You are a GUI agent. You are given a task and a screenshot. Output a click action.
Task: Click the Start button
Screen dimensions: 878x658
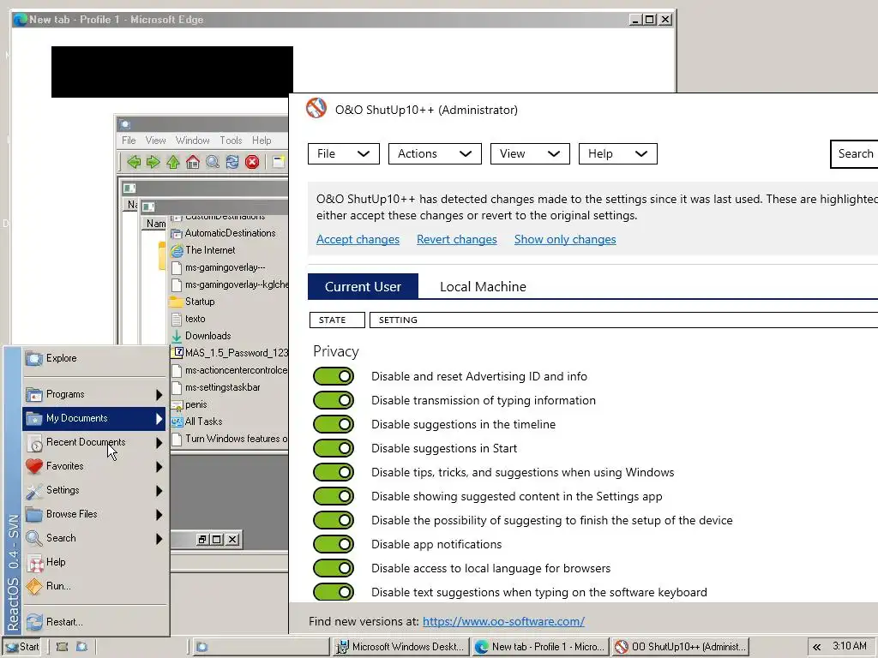pos(21,647)
